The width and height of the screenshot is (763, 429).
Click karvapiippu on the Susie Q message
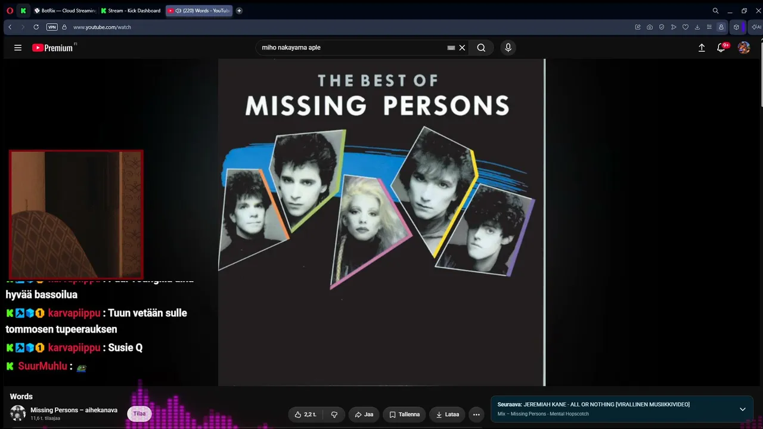coord(74,347)
